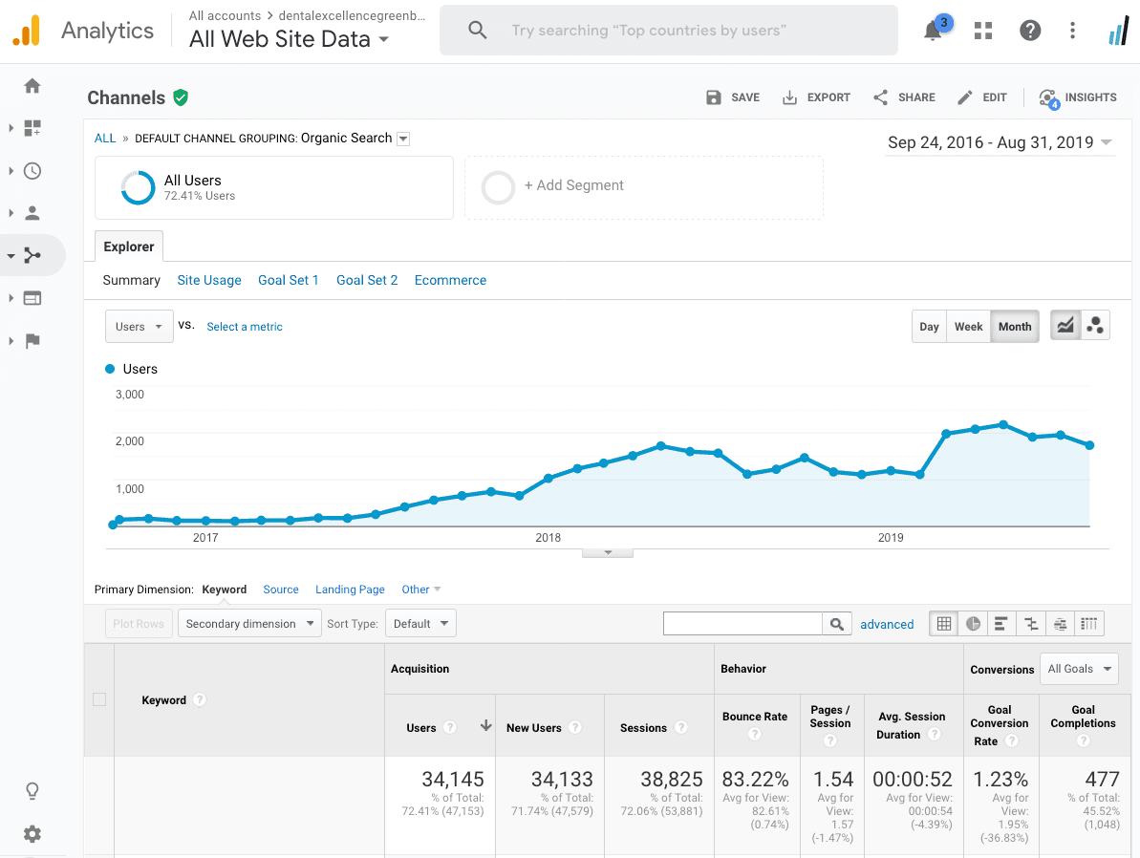The height and width of the screenshot is (858, 1140).
Task: Click Select a metric to compare
Action: coord(245,326)
